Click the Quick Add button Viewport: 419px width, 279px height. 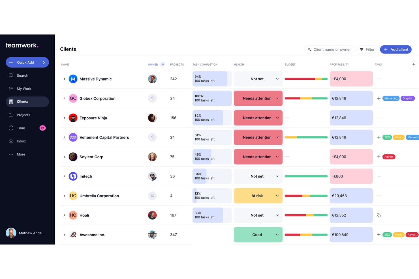point(27,62)
